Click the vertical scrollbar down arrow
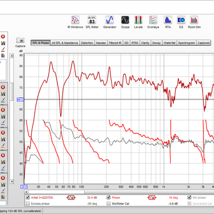 click(11, 182)
